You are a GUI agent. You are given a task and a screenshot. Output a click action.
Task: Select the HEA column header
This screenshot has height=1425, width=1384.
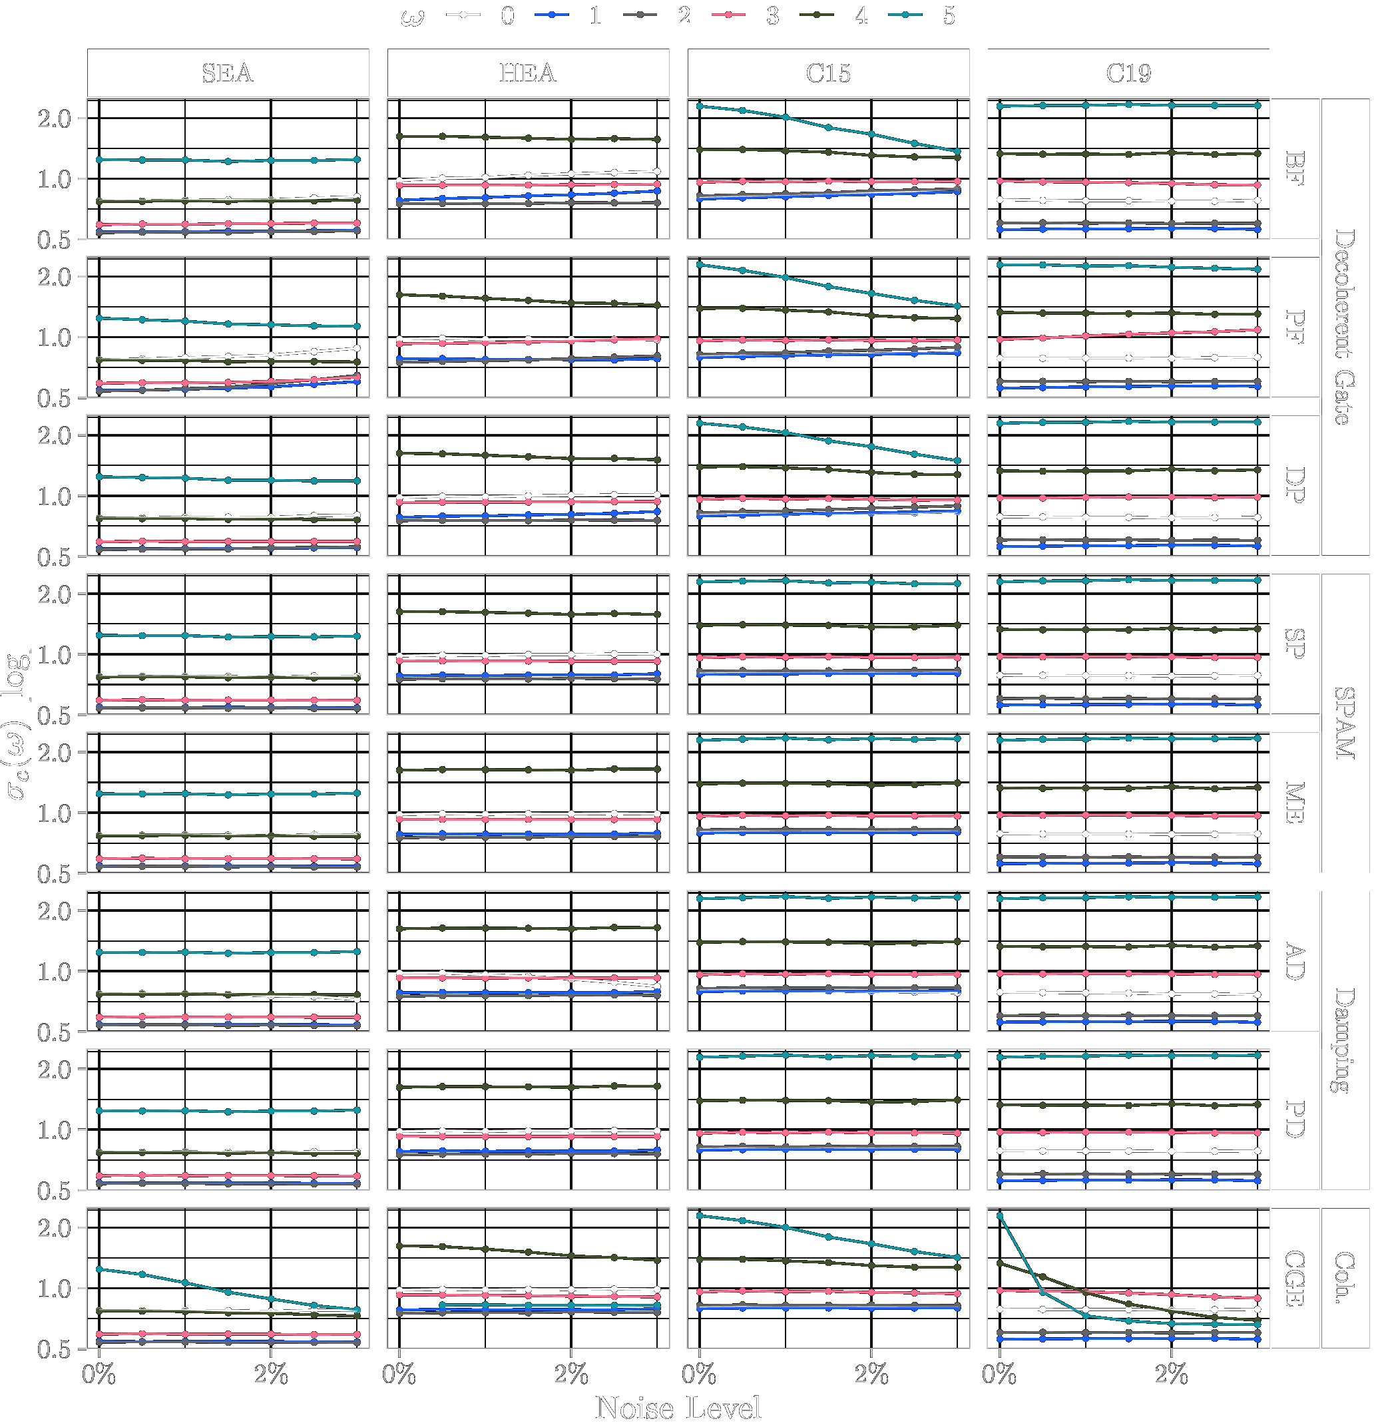(528, 73)
